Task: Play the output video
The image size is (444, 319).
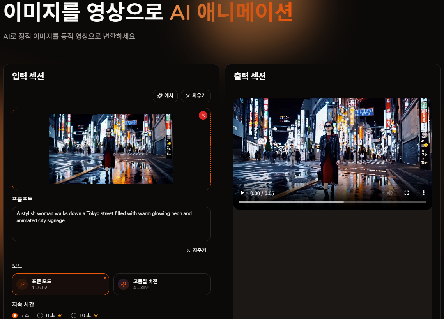Action: pyautogui.click(x=242, y=193)
